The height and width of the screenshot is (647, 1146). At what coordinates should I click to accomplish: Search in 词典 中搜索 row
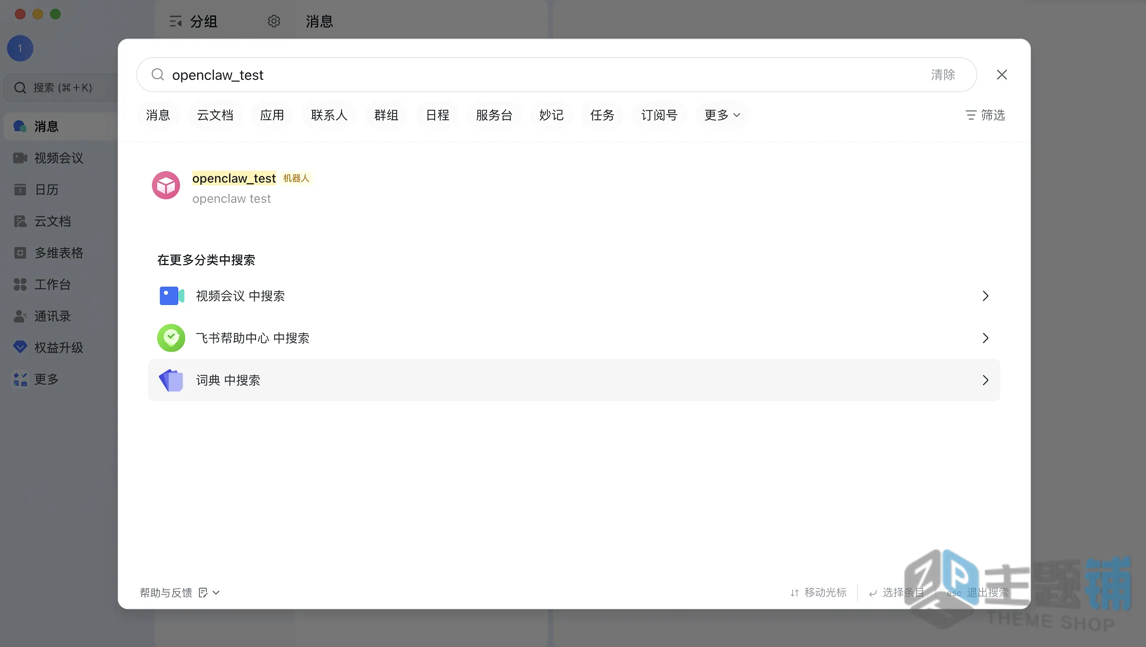click(574, 380)
